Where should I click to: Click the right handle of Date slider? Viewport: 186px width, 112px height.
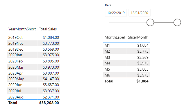click(x=177, y=23)
